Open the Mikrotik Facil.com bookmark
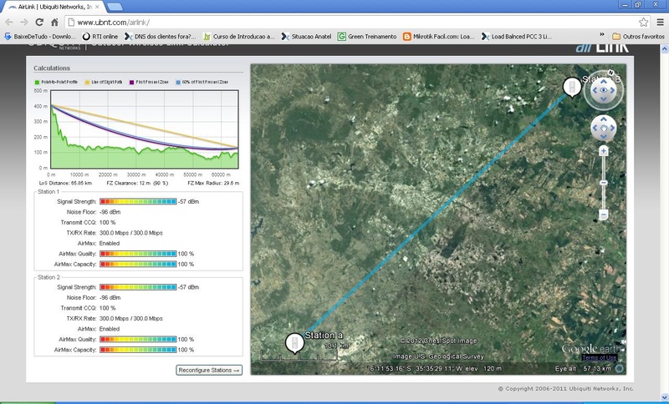Screen dimensions: 669x404 point(438,37)
